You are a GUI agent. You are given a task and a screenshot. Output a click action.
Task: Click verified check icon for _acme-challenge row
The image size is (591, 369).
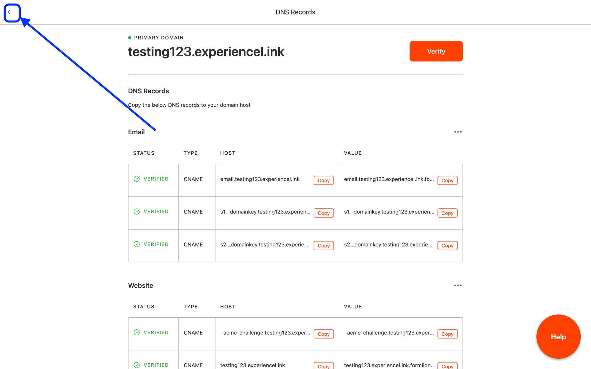coord(137,332)
